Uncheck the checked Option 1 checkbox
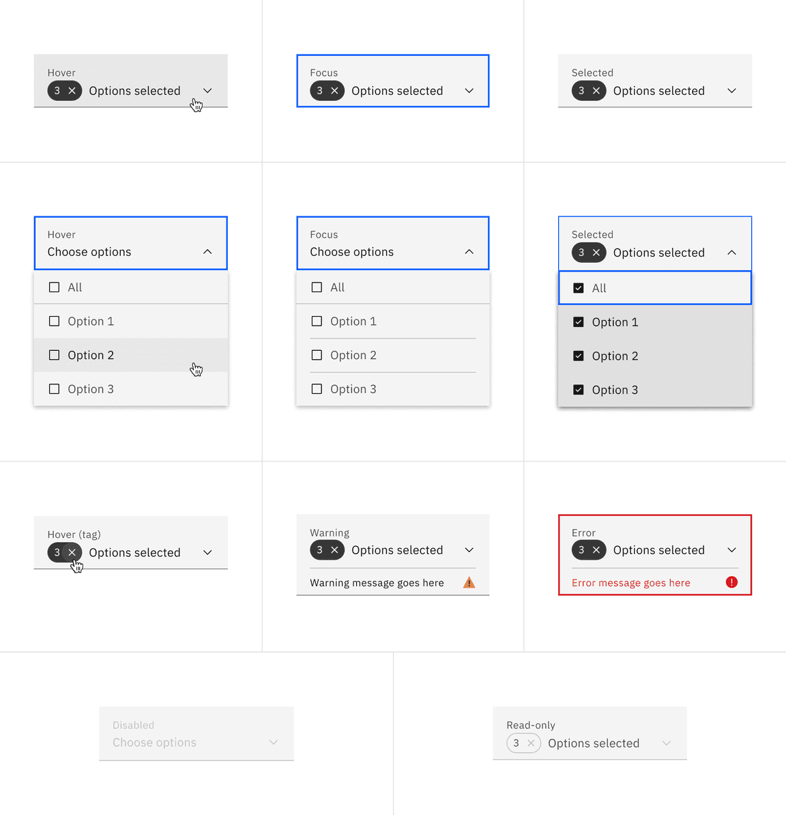Viewport: 786px width, 815px height. [579, 322]
